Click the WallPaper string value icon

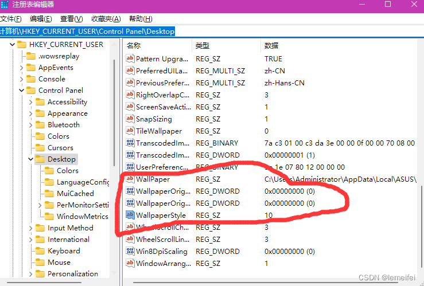point(130,179)
